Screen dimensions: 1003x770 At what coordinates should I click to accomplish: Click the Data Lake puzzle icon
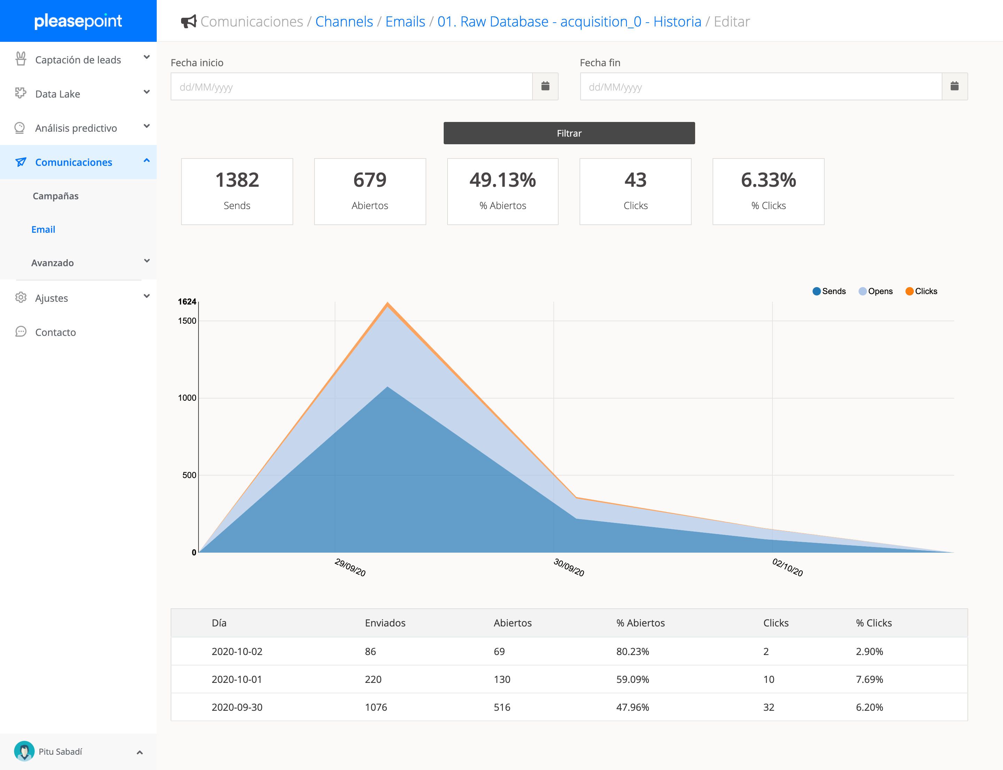tap(21, 93)
